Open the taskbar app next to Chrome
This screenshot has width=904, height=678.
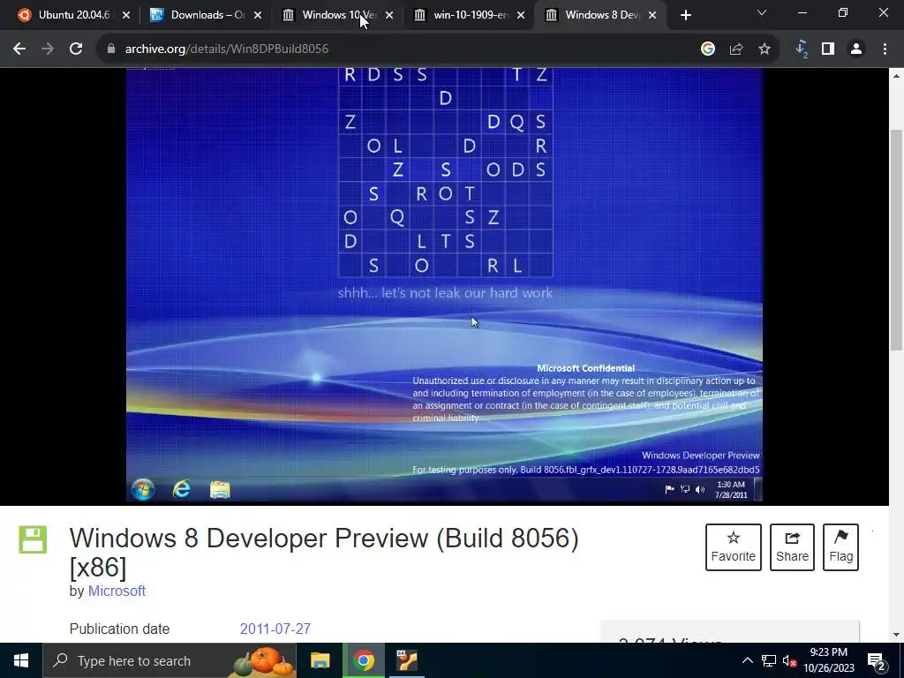(x=407, y=660)
